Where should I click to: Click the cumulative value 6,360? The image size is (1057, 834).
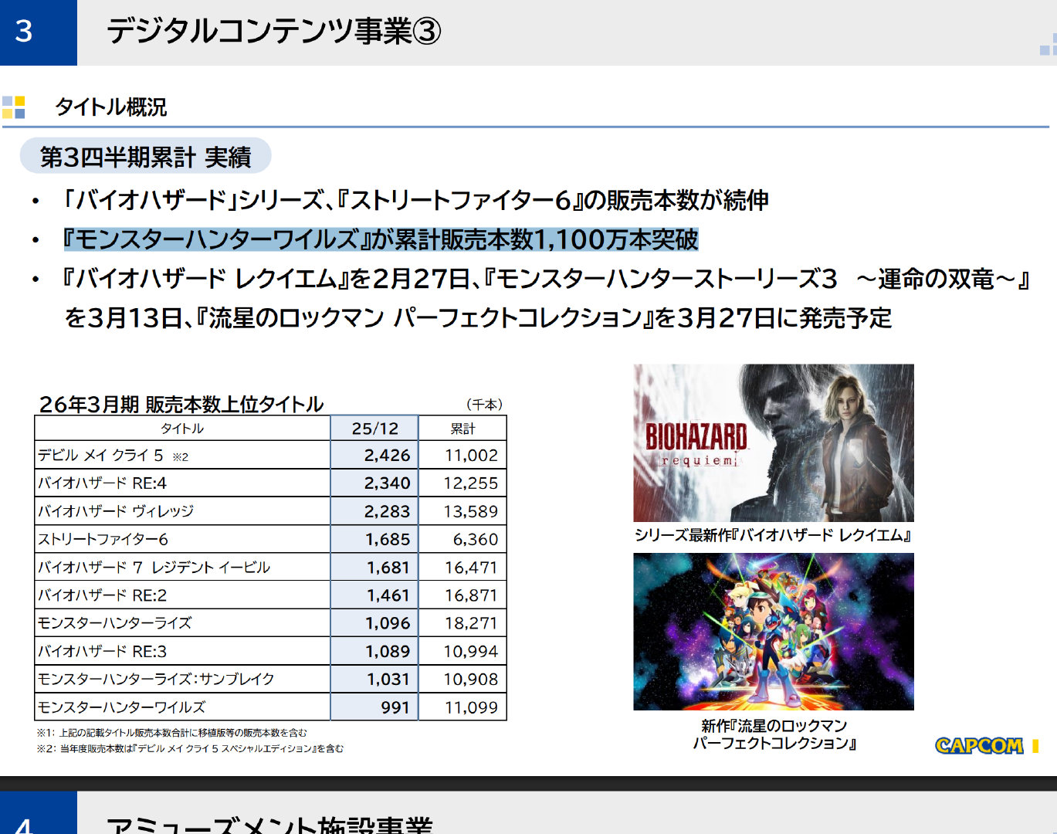(476, 539)
